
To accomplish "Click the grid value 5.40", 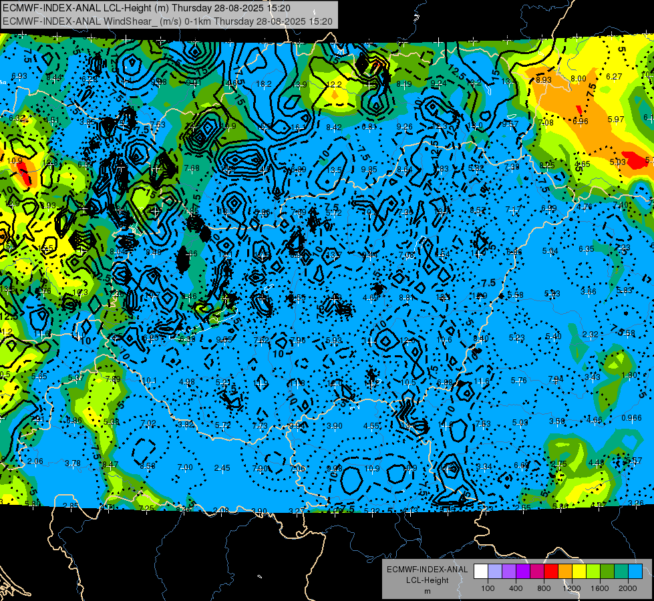I will [554, 337].
